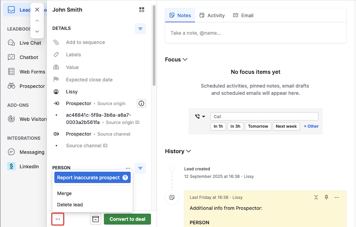Open the grid layout icon beside John Smith

tap(142, 10)
